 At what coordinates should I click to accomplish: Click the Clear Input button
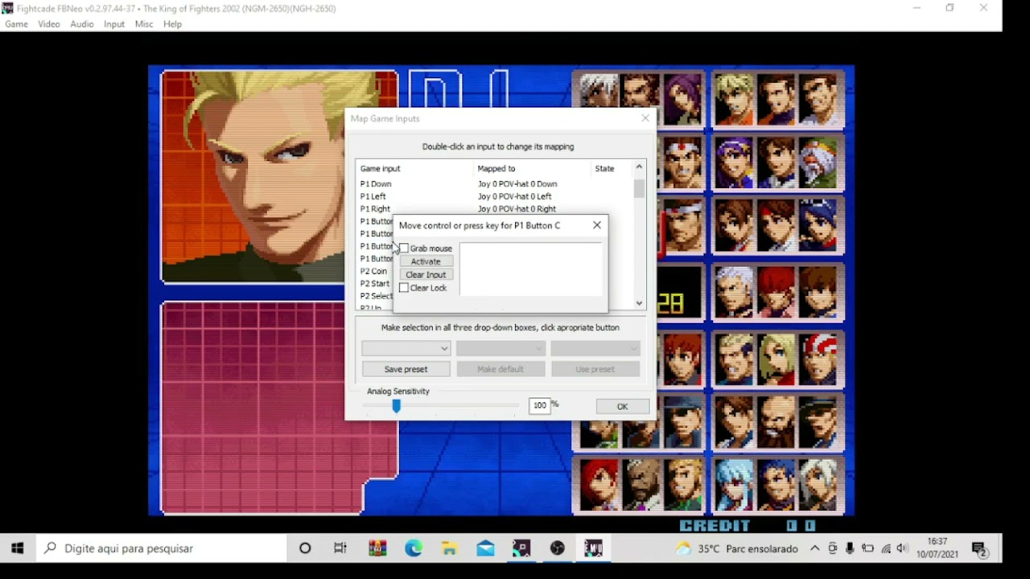(426, 275)
